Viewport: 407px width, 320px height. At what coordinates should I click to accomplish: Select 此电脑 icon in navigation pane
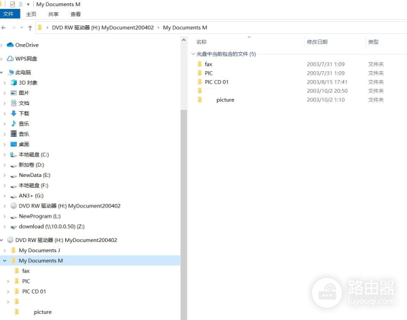pyautogui.click(x=11, y=72)
